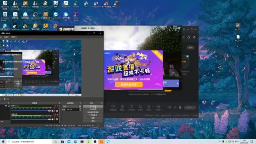Open the Adobe Premiere desktop shortcut
The image size is (256, 144).
tap(76, 16)
